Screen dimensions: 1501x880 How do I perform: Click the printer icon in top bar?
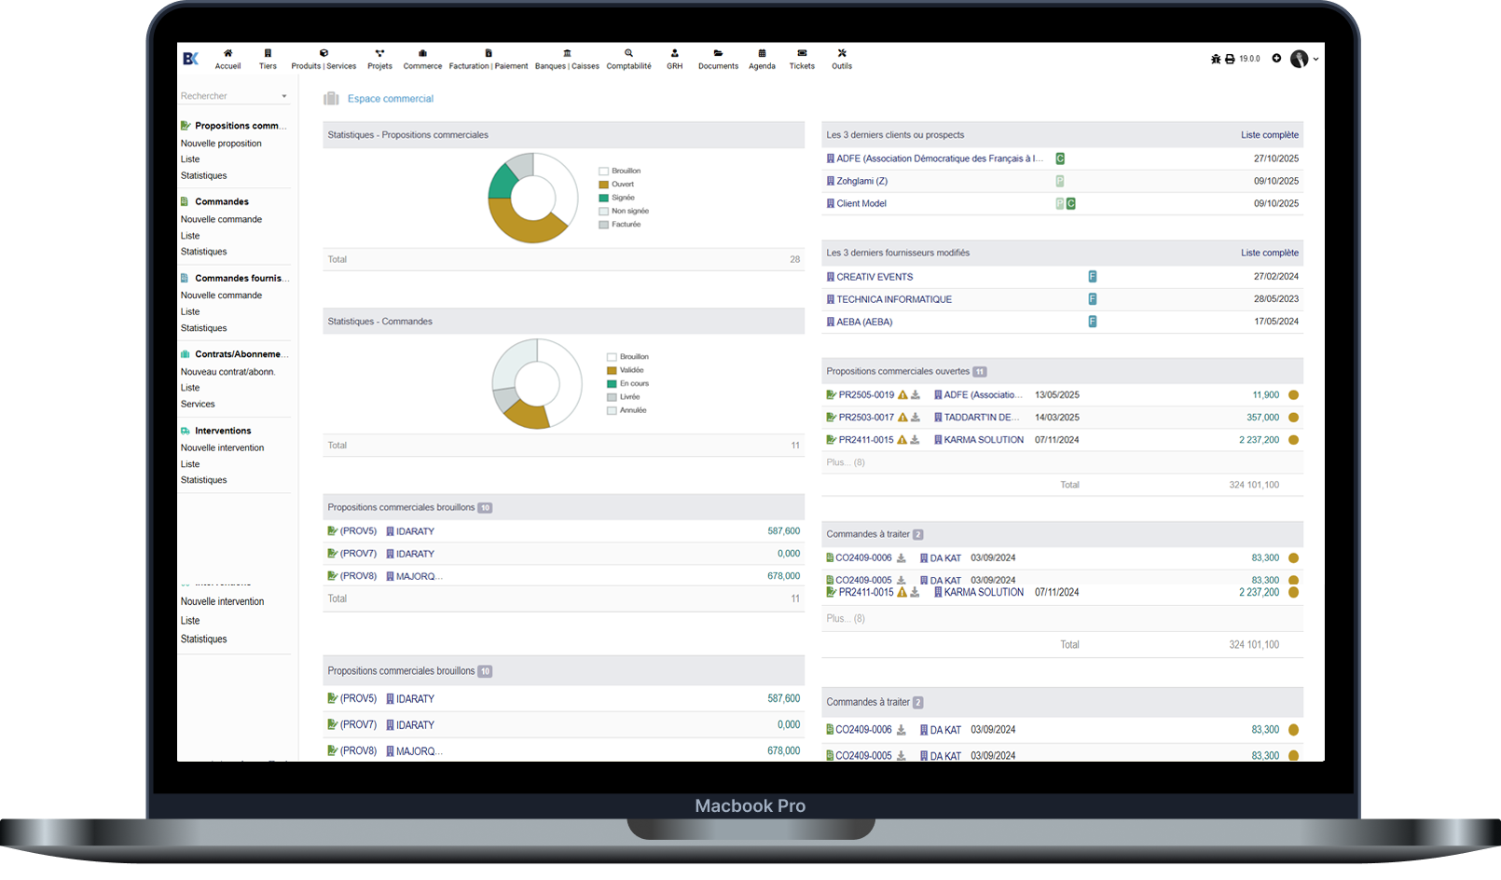point(1230,59)
